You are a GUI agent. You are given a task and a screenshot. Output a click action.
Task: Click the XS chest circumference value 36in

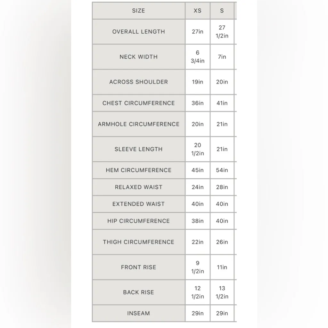(x=198, y=103)
